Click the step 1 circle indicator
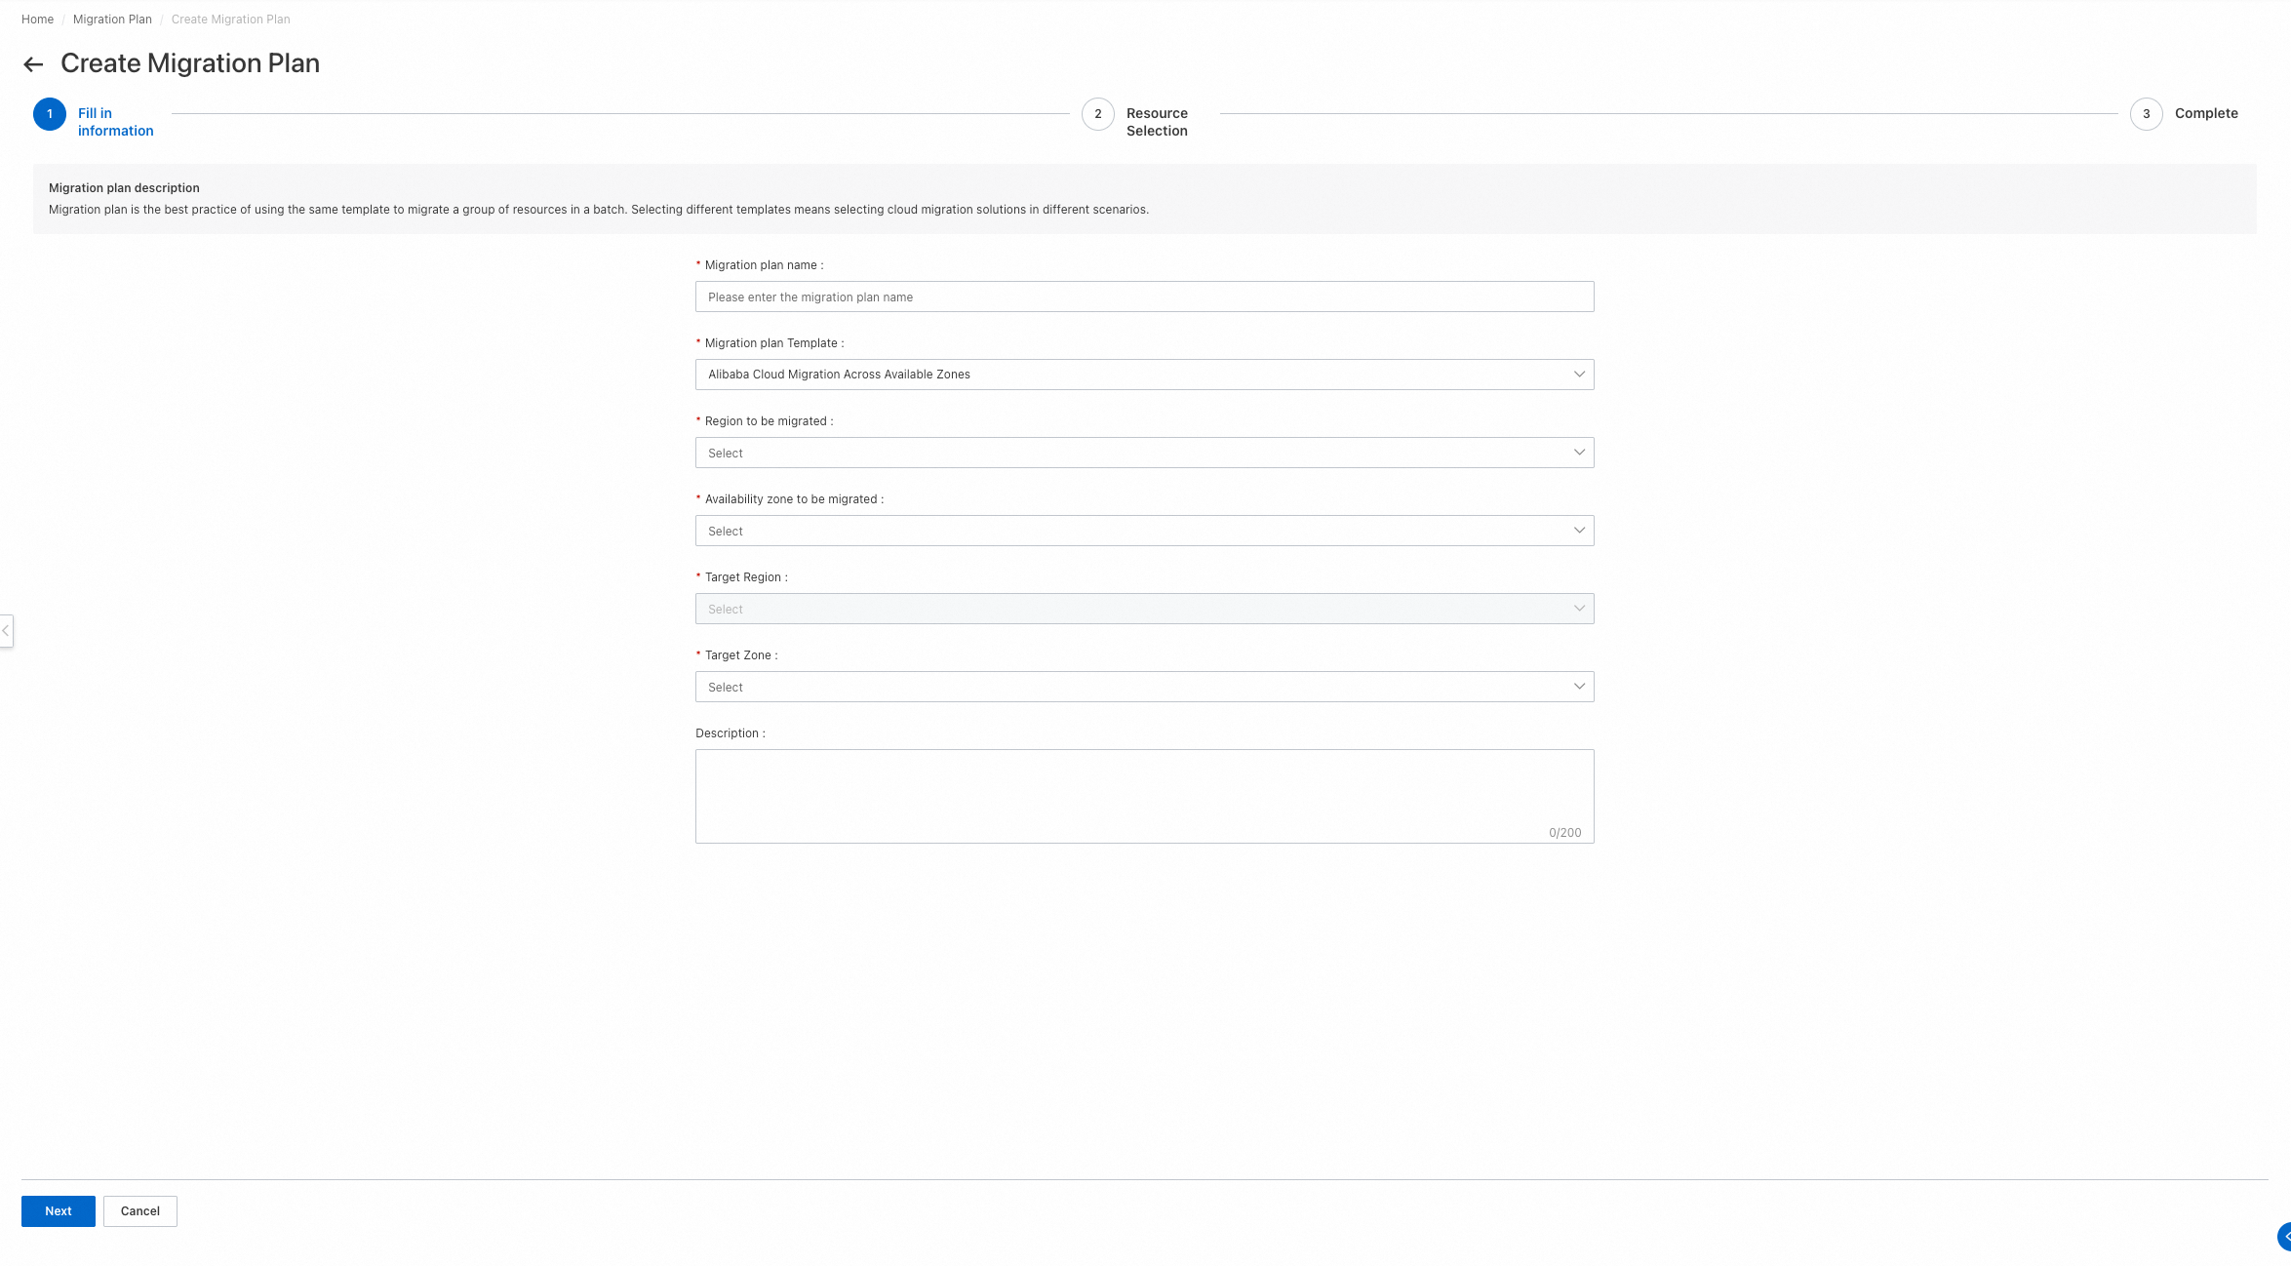Viewport: 2291px width, 1266px height. pos(50,114)
